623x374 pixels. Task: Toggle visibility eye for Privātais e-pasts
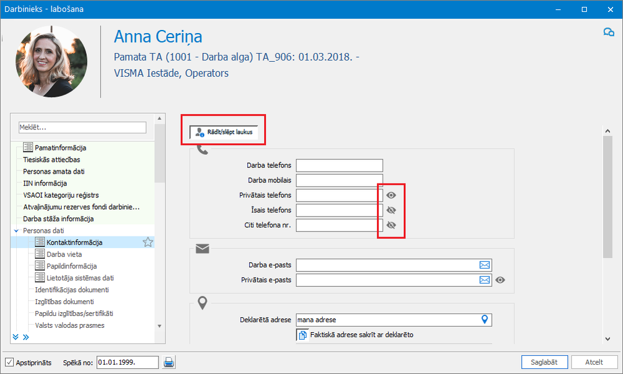click(500, 280)
